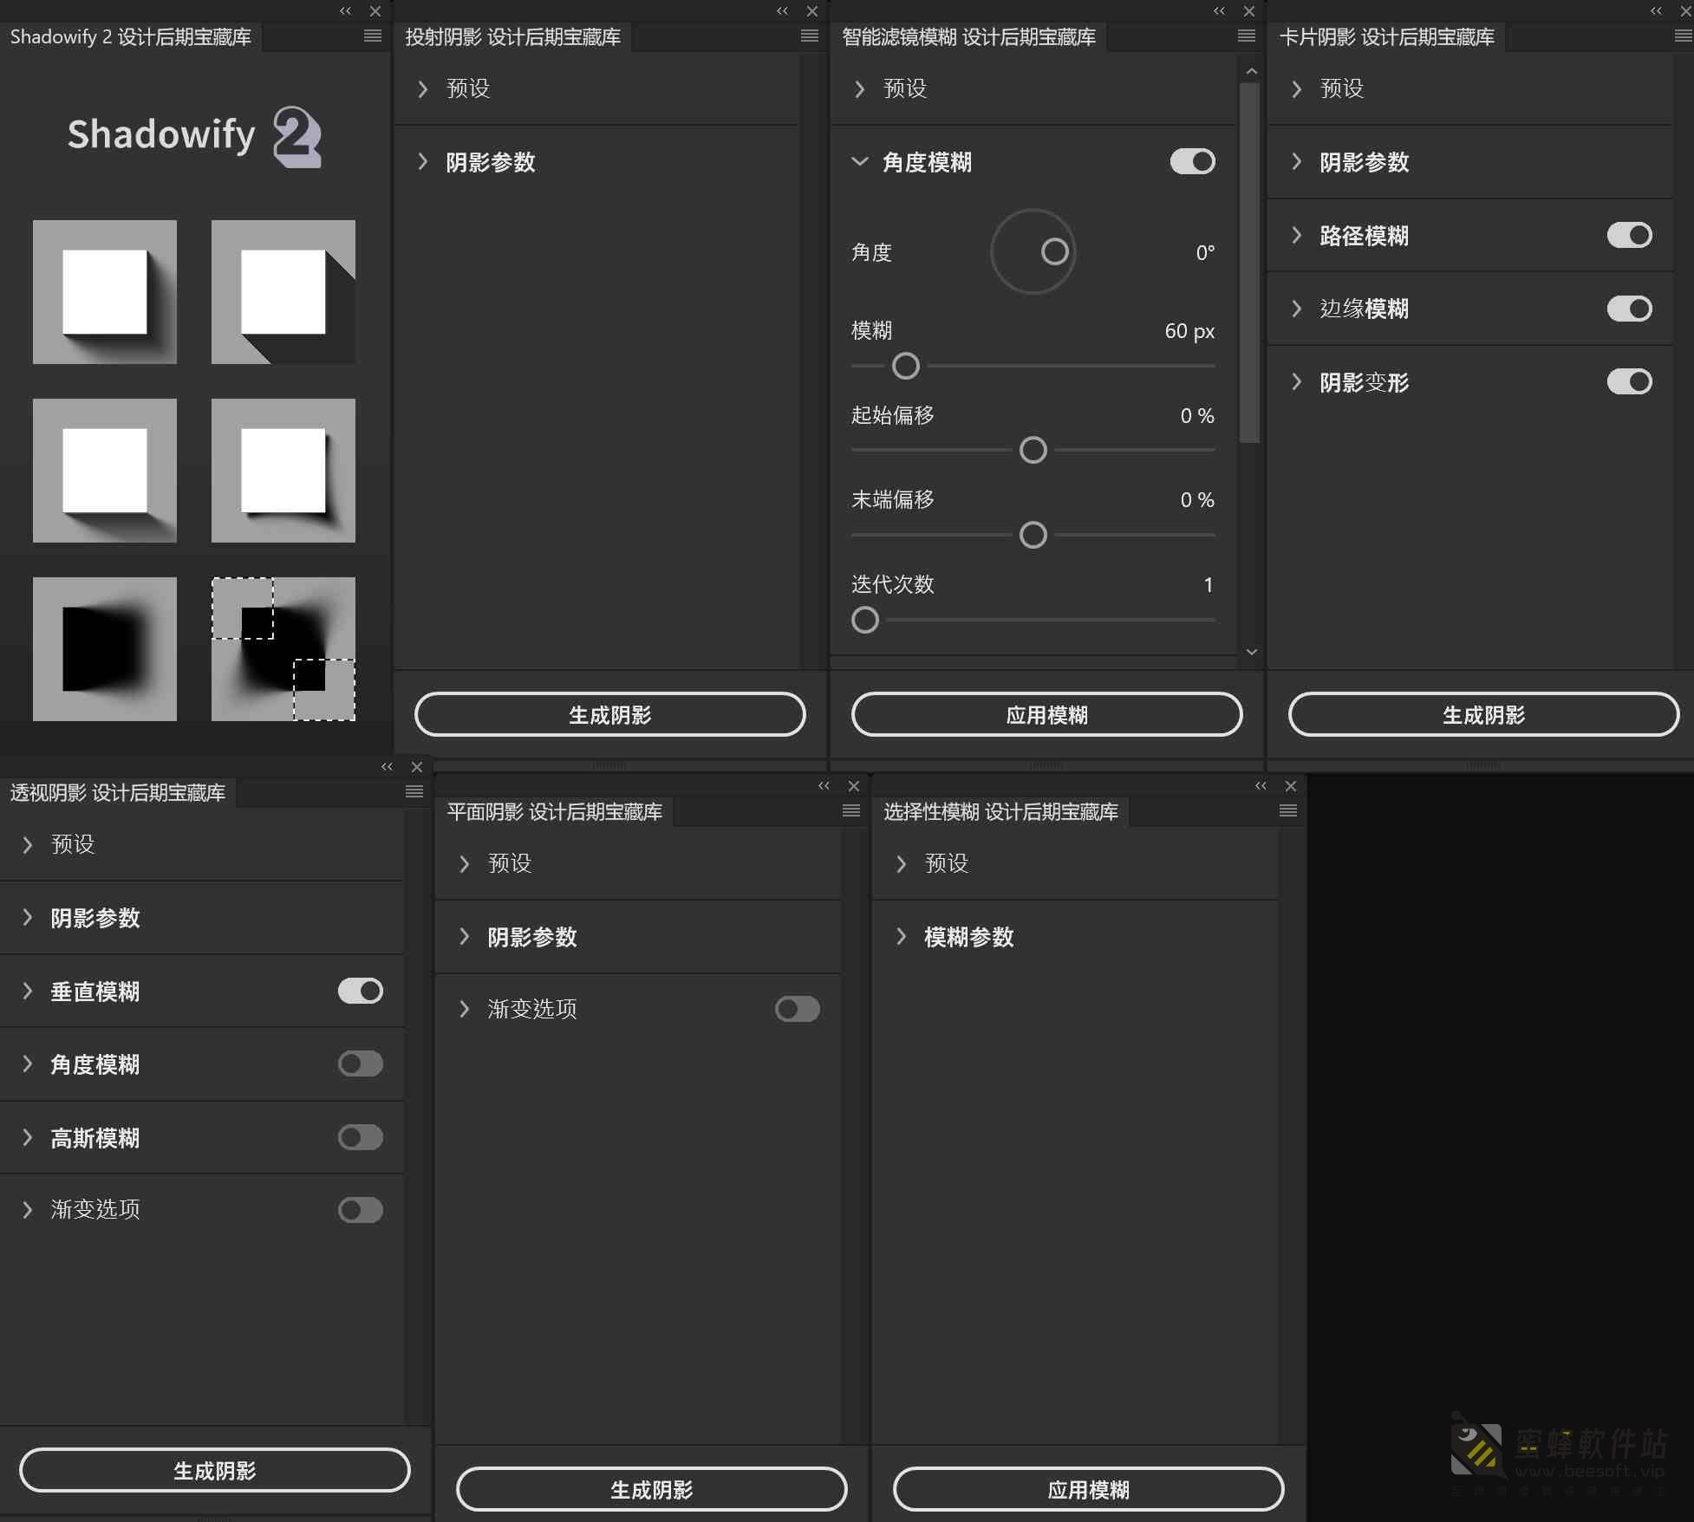The image size is (1694, 1522).
Task: Collapse the 卡片阴影 panel with double arrows
Action: (1657, 11)
